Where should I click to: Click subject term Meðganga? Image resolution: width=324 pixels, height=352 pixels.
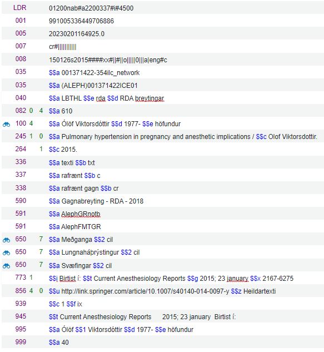pyautogui.click(x=77, y=240)
